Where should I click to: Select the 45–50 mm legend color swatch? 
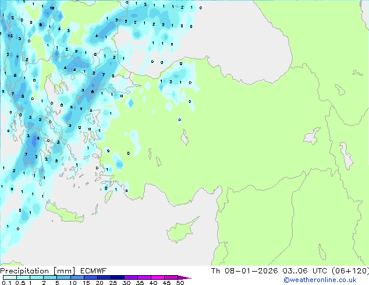(x=171, y=277)
